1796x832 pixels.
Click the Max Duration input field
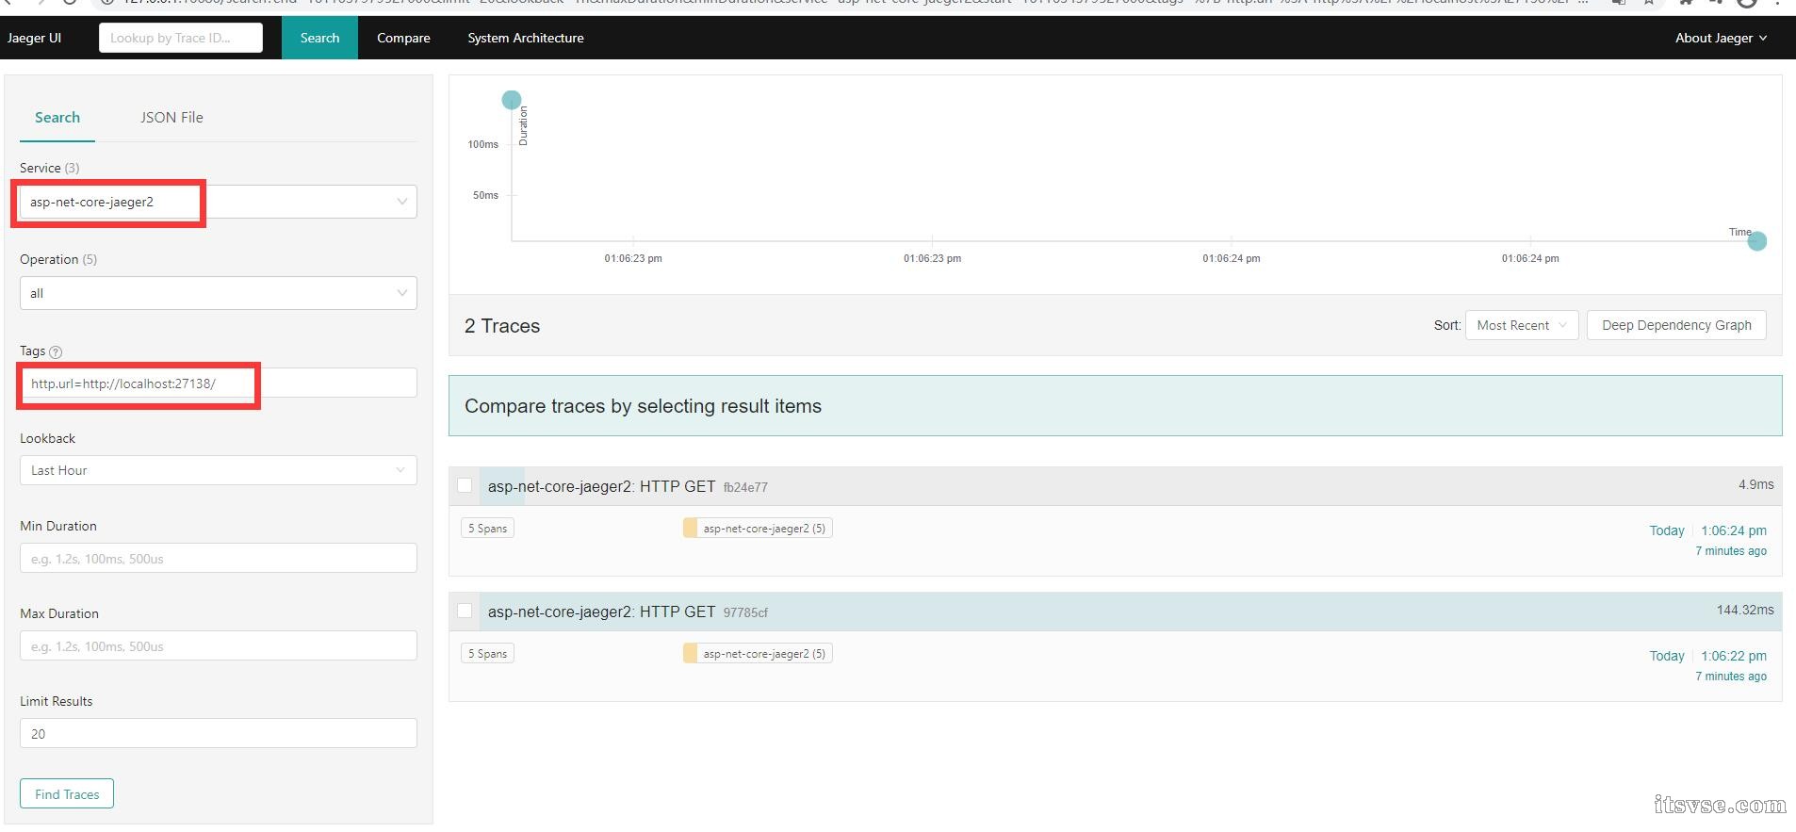coord(218,645)
